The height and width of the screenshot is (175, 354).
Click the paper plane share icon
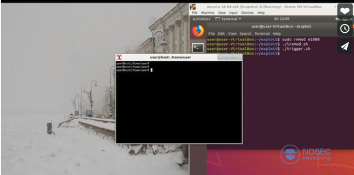click(x=345, y=46)
